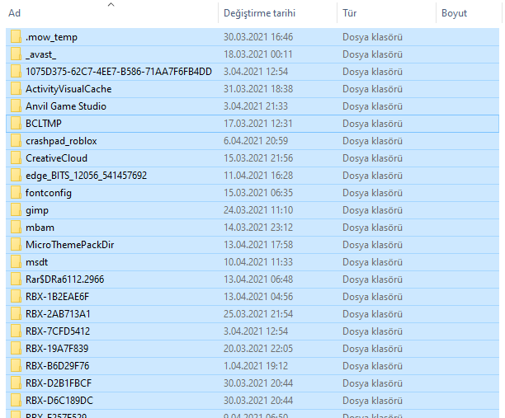This screenshot has width=505, height=418.
Task: Click the folder icon of RBX-2AB713A1
Action: pyautogui.click(x=16, y=314)
